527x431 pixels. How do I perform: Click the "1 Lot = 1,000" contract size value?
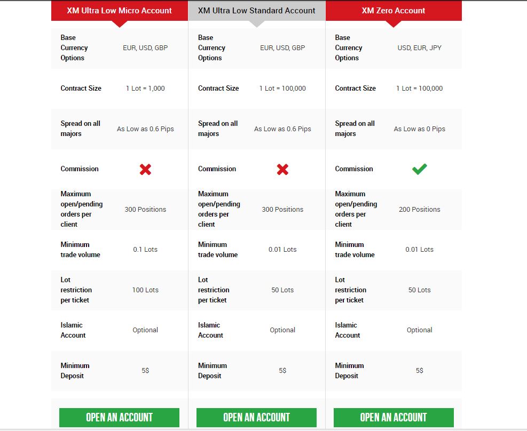coord(145,89)
